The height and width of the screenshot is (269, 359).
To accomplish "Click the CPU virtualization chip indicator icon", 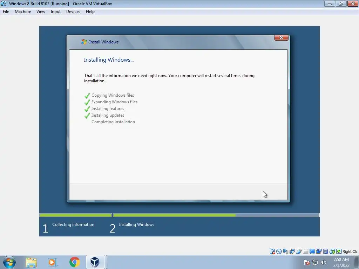I will [325, 251].
